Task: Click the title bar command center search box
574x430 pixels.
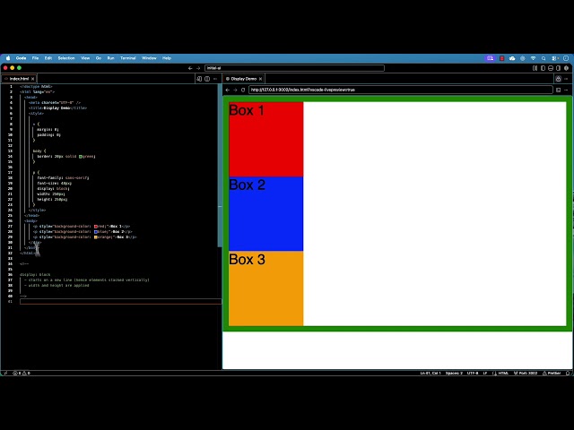Action: coord(294,68)
